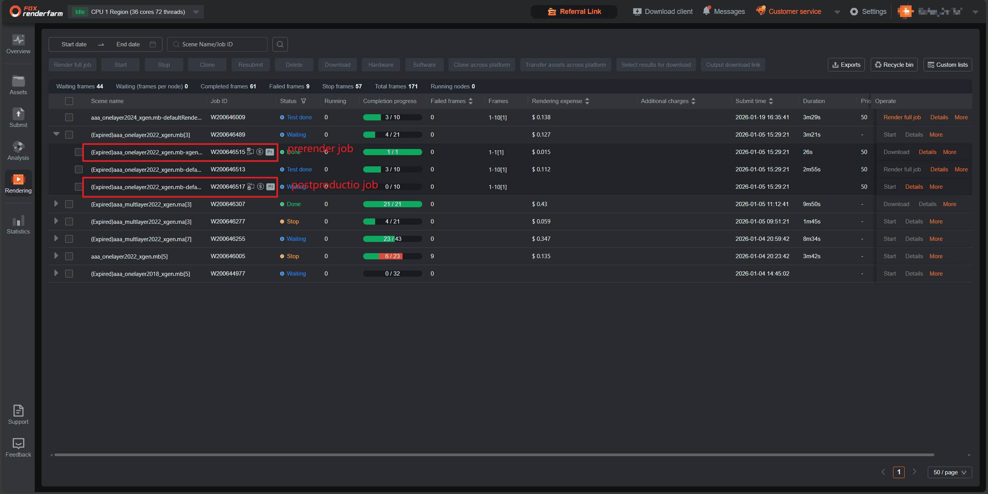Select the checkbox for job W200646307
This screenshot has width=988, height=494.
click(x=69, y=204)
